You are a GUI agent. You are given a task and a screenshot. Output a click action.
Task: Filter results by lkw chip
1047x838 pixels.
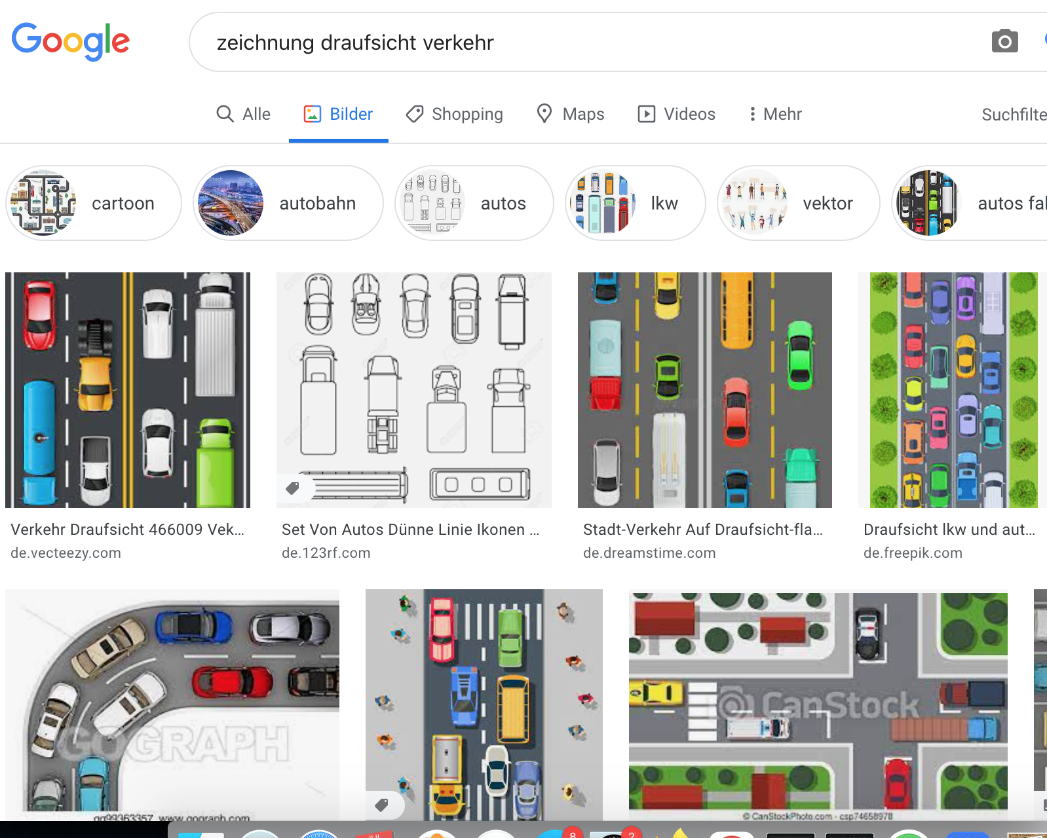pyautogui.click(x=635, y=203)
